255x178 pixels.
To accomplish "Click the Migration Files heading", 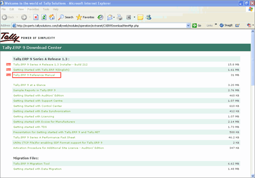I will pos(26,158).
